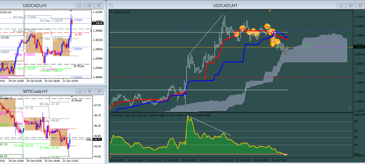Viewport: 365px width, 164px height.
Task: Close the USDCADi,M1 chart window
Action: [x=360, y=5]
